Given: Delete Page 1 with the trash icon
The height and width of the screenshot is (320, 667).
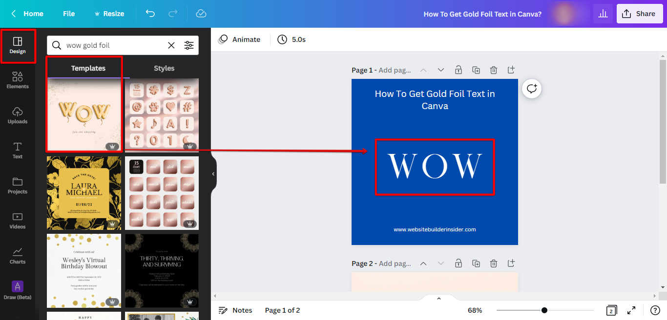Looking at the screenshot, I should pyautogui.click(x=494, y=70).
